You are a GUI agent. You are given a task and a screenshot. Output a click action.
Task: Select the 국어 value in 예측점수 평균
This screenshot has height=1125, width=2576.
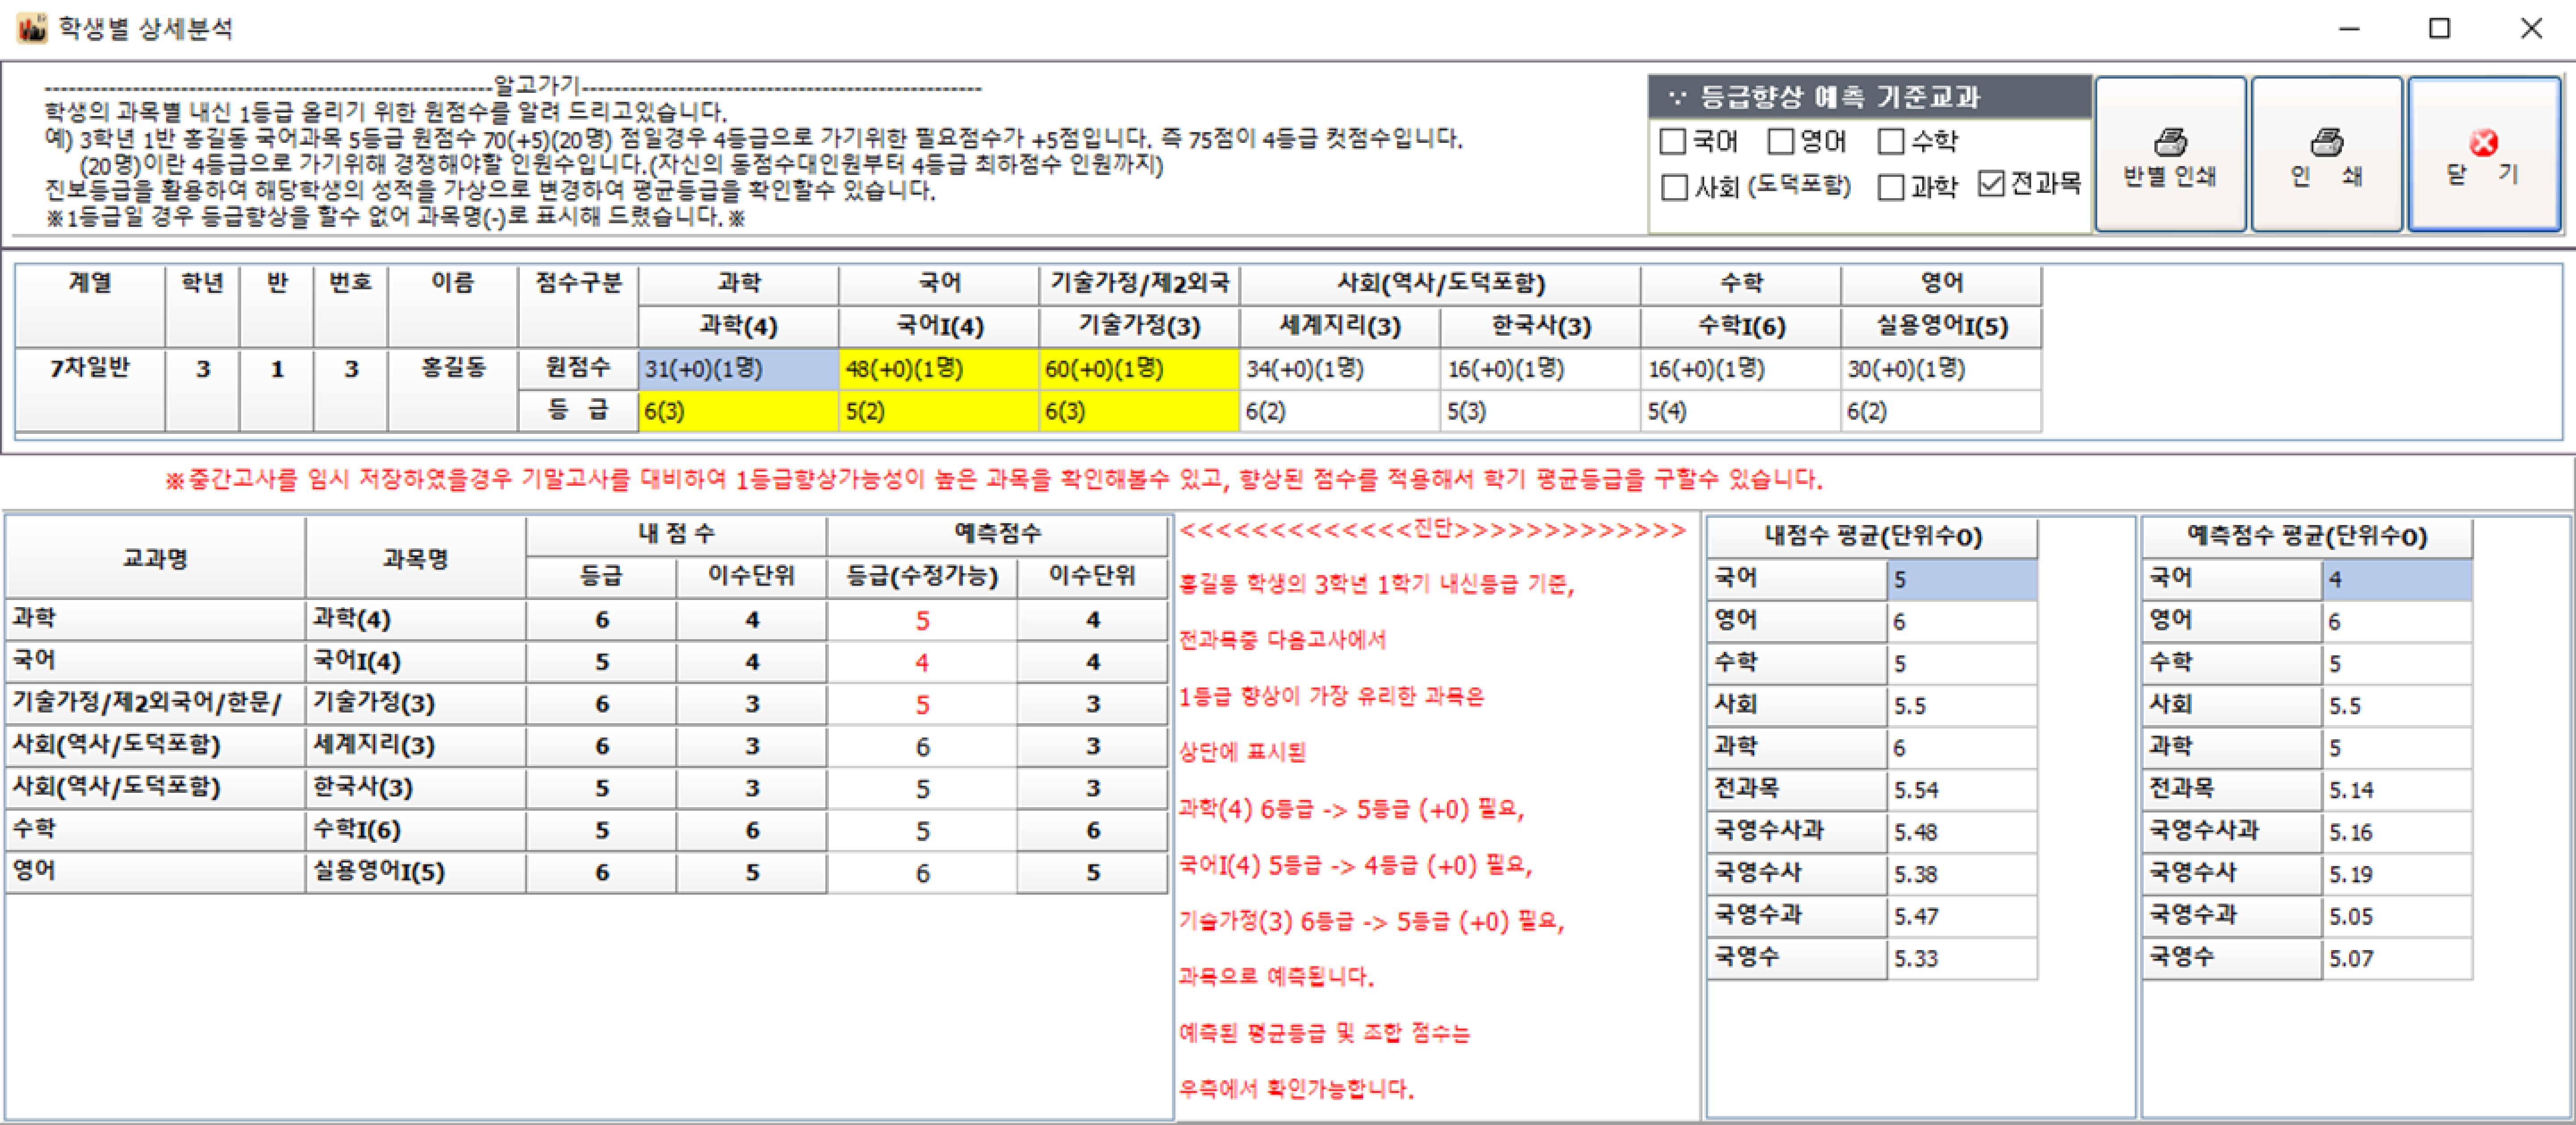(x=2395, y=579)
